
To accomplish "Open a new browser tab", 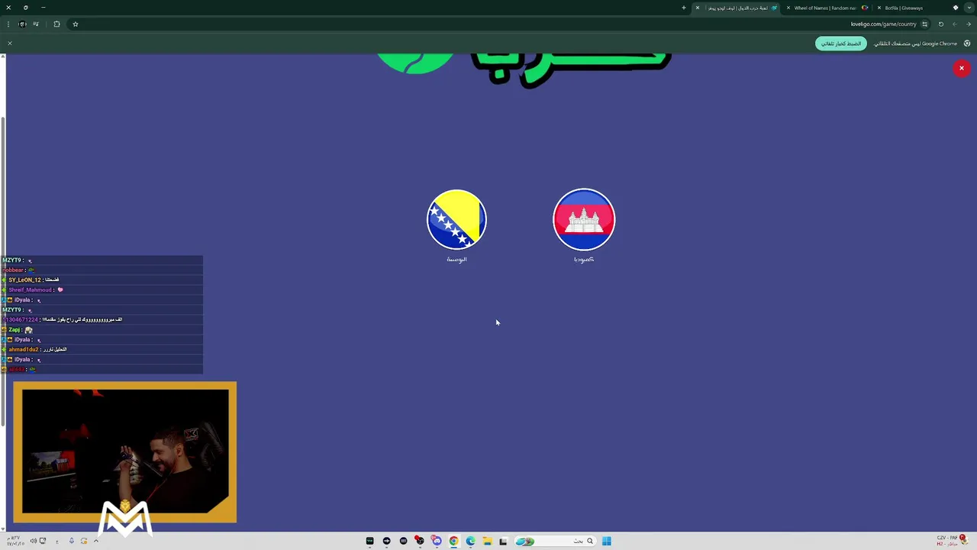I will [684, 8].
